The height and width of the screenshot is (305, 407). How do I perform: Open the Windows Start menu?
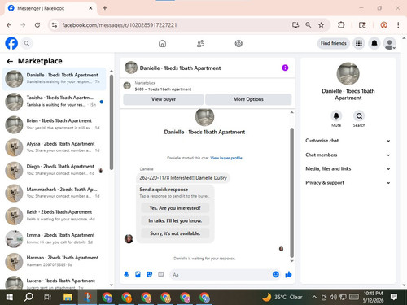click(x=10, y=298)
